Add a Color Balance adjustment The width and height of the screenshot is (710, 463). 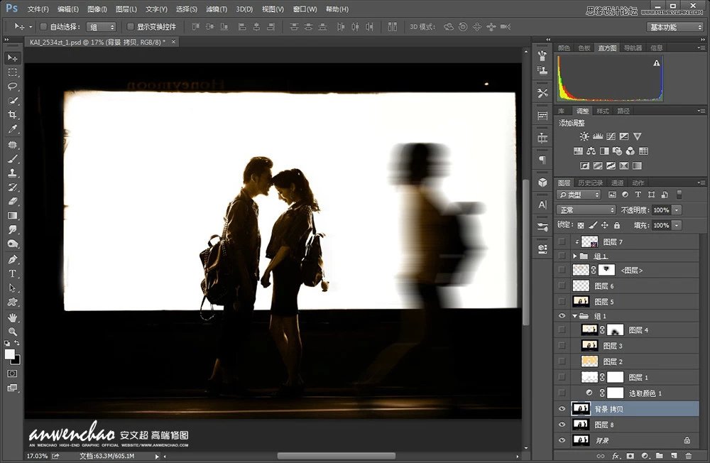(591, 151)
